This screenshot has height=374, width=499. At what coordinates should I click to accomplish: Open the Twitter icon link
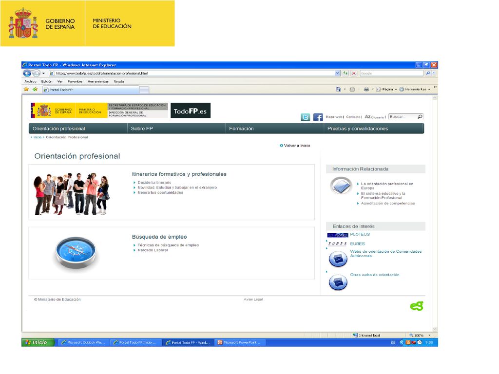pyautogui.click(x=305, y=117)
